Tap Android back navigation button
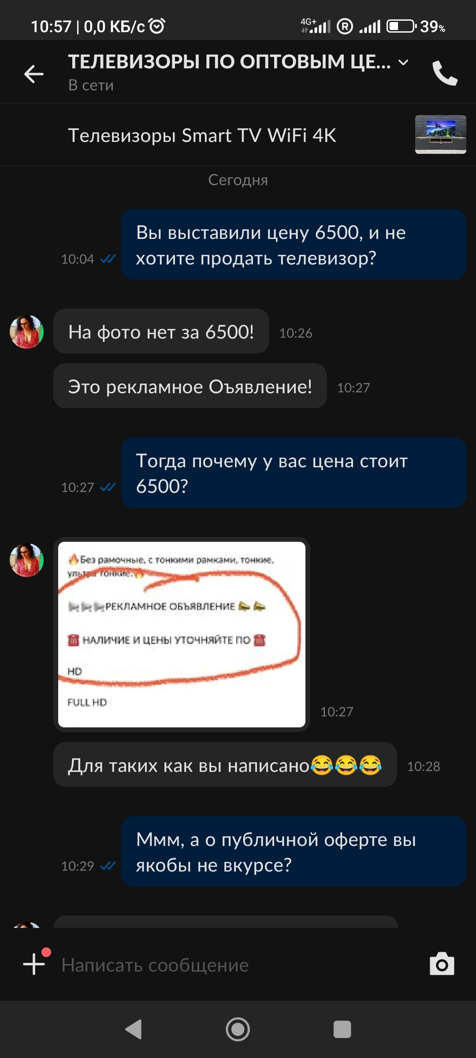This screenshot has height=1058, width=476. [x=134, y=1029]
